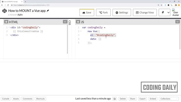Bookmark page with star icon
Screen dimensions: 181x102
coord(161,5)
